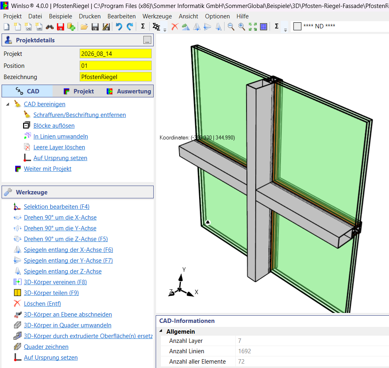Screen dimensions: 389x368
Task: Click In Linien umwandeln link
Action: click(x=61, y=137)
